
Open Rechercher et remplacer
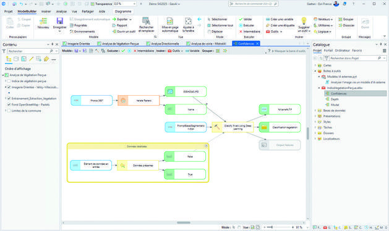[x=147, y=25]
